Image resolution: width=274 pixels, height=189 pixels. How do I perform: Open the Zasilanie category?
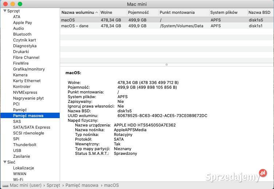pos(21,156)
